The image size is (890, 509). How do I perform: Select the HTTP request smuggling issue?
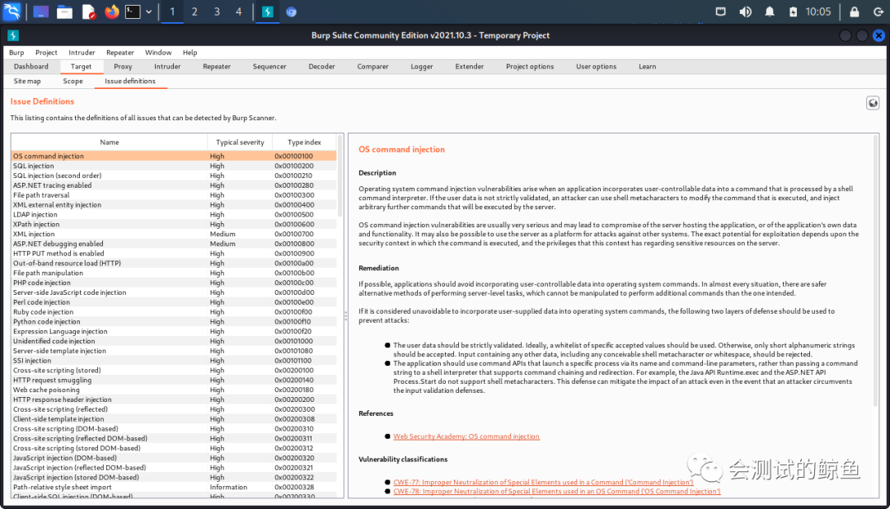174,381
